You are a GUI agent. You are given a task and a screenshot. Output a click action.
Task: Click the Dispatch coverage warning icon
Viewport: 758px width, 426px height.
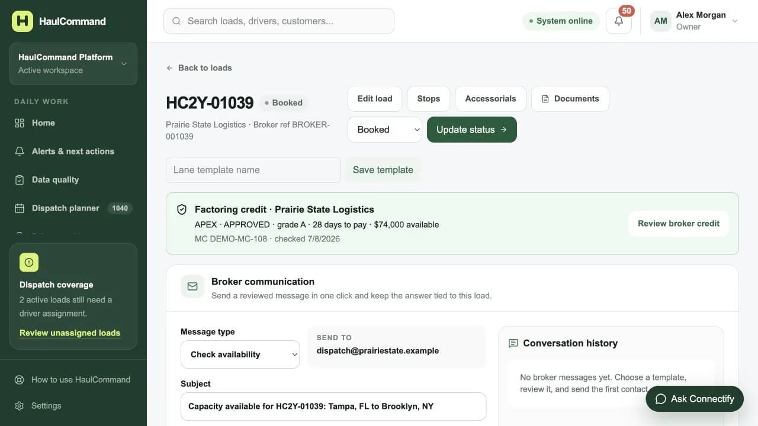(29, 263)
